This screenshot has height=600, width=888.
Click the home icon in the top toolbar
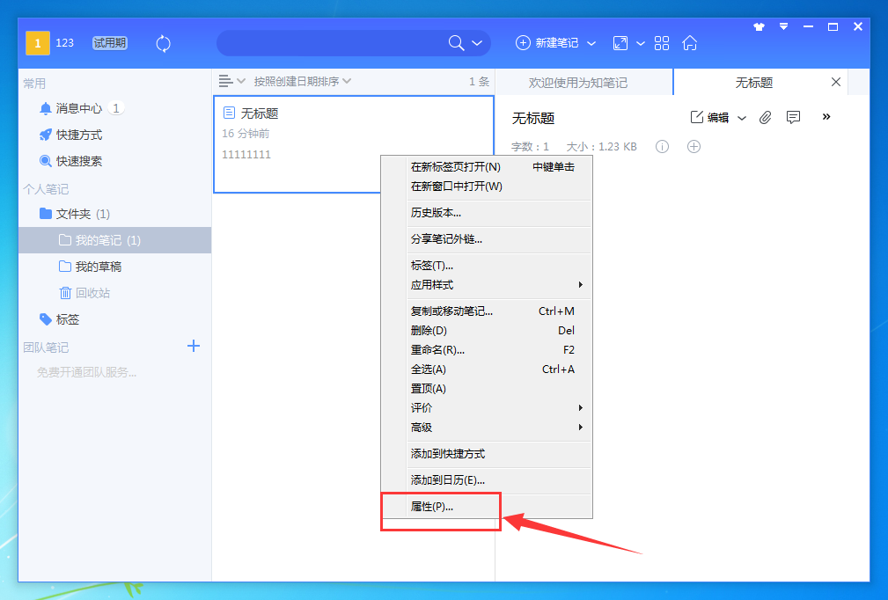690,42
